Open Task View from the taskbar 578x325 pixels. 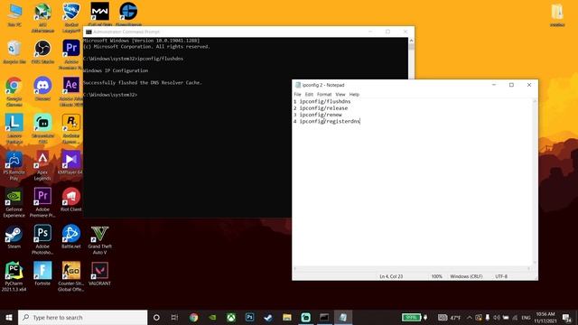tap(174, 317)
